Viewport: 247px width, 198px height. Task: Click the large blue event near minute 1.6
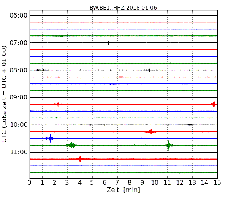tap(50, 139)
